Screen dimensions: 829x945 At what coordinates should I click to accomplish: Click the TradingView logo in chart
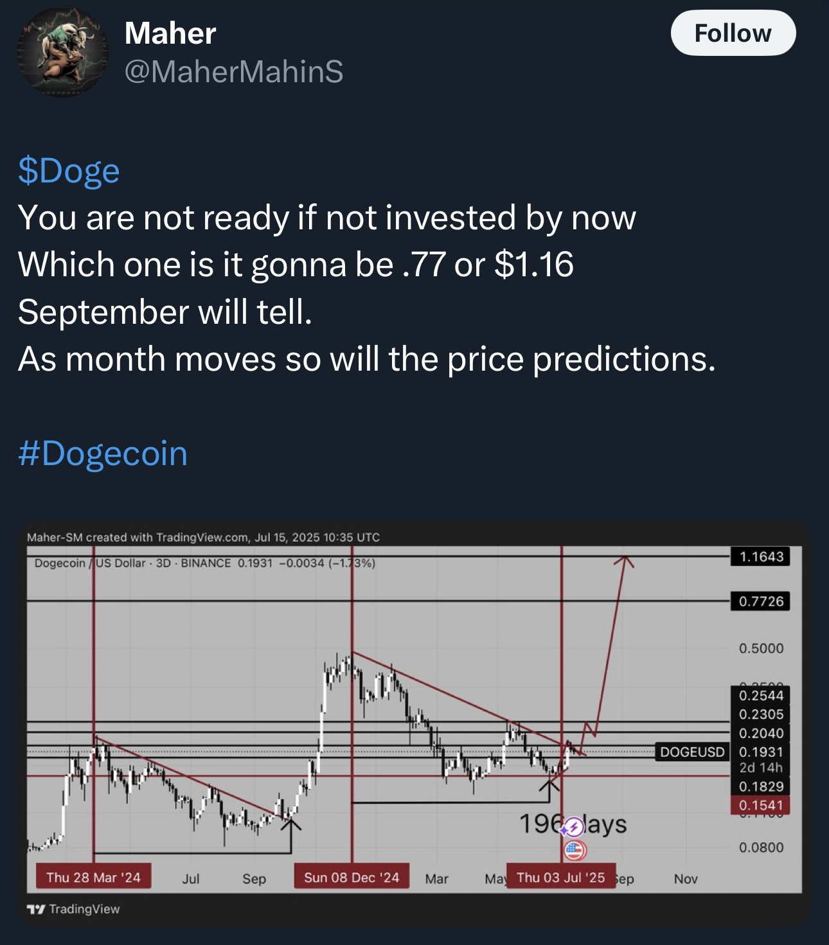[x=73, y=909]
